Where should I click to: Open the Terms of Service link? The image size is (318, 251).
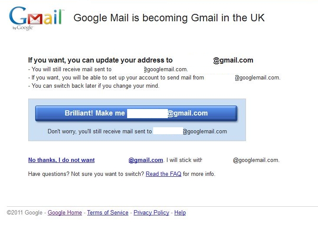coord(108,212)
